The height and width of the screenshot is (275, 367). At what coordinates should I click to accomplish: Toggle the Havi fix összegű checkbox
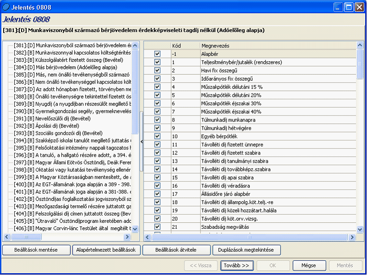pos(157,71)
